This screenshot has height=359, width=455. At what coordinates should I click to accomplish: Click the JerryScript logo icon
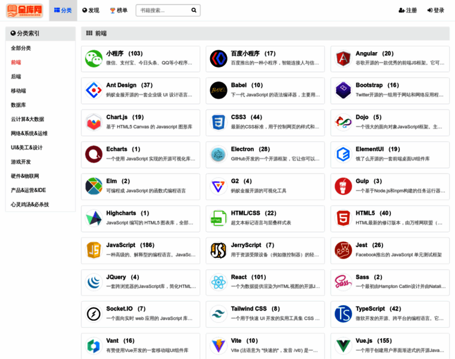click(219, 250)
